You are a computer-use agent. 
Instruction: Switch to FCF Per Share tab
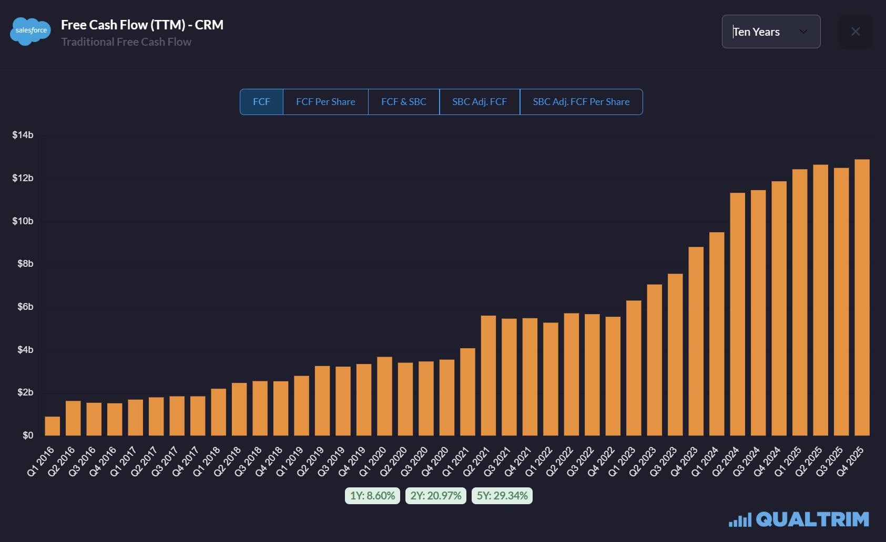(x=325, y=102)
